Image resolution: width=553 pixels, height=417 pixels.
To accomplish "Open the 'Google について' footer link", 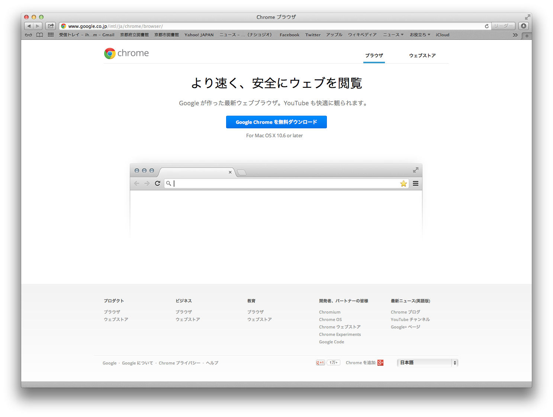I will click(137, 363).
